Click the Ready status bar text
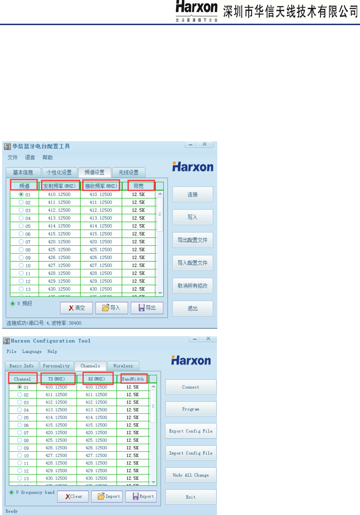 [x=12, y=511]
